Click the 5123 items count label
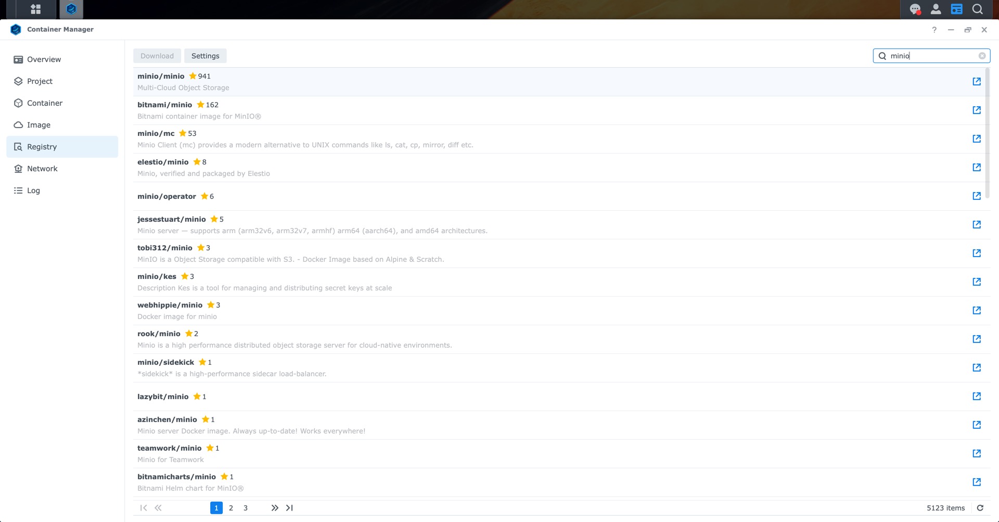This screenshot has width=999, height=522. point(945,508)
